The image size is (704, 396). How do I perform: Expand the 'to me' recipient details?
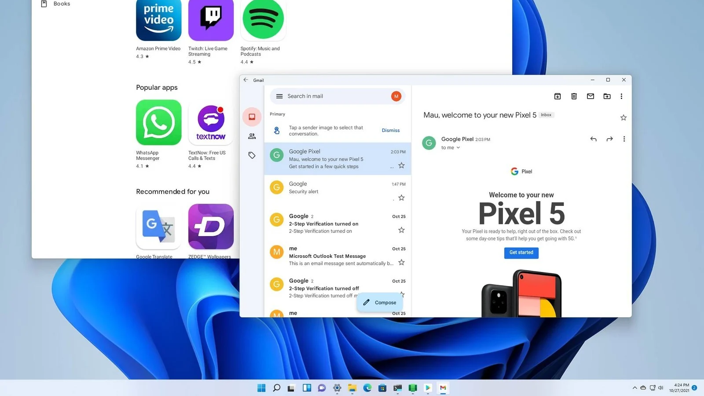[x=451, y=148]
